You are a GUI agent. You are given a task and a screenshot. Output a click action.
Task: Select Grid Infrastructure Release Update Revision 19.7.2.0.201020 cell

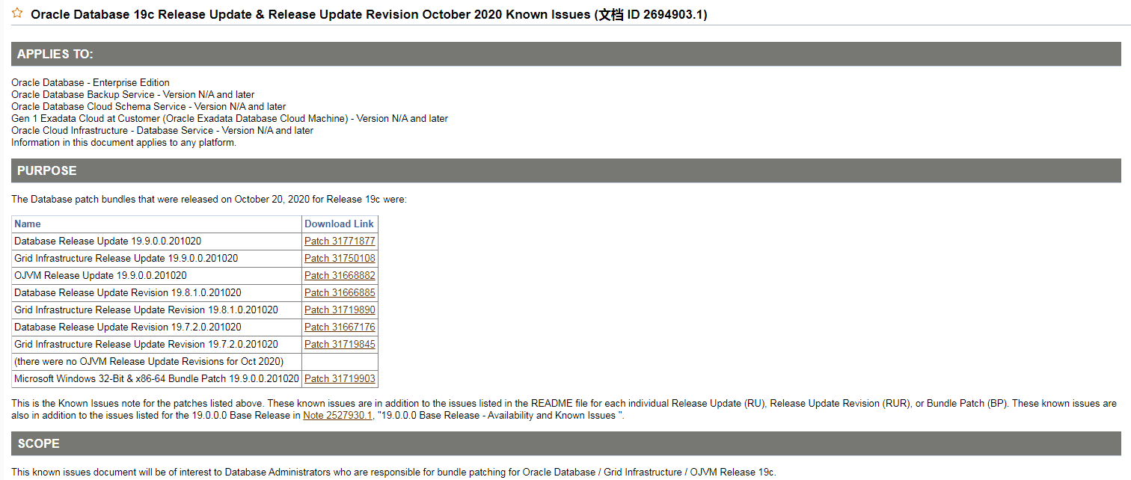pos(156,344)
